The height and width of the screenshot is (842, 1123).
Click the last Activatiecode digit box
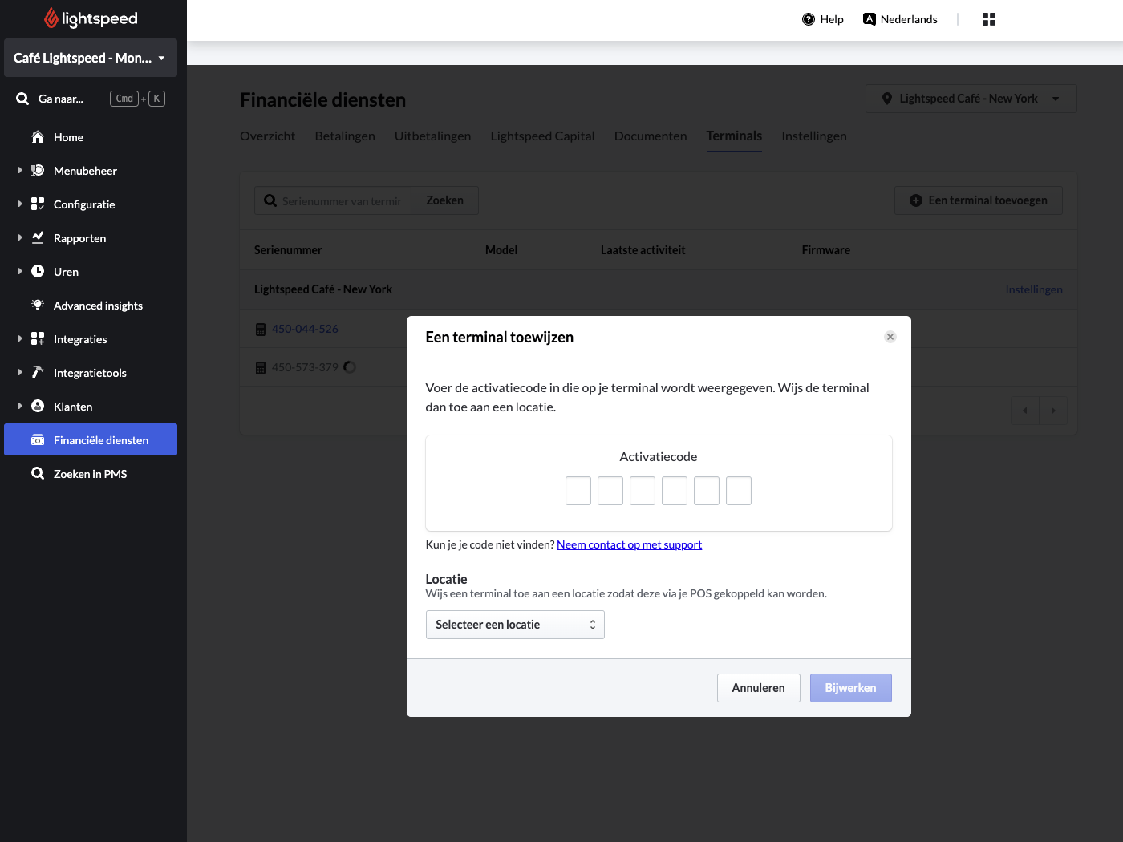(739, 491)
